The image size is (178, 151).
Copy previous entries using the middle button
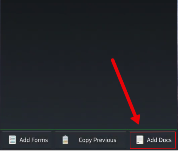pyautogui.click(x=90, y=140)
